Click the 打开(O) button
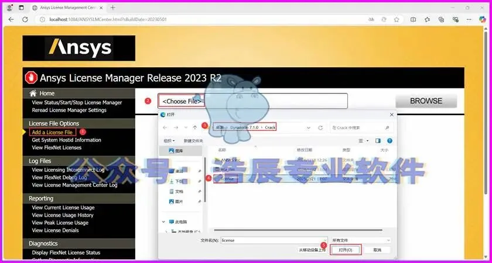Viewport: 492px width, 263px height. coord(346,250)
